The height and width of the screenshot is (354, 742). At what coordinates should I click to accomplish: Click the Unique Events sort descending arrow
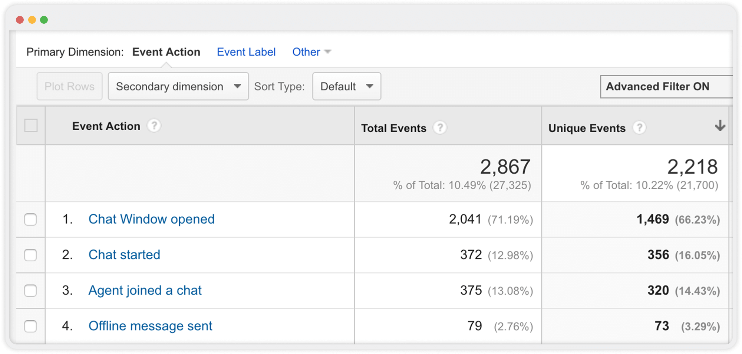pos(720,126)
